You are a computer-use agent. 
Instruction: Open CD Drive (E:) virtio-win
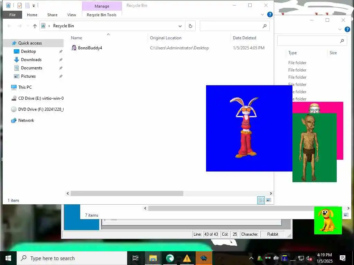[x=41, y=98]
